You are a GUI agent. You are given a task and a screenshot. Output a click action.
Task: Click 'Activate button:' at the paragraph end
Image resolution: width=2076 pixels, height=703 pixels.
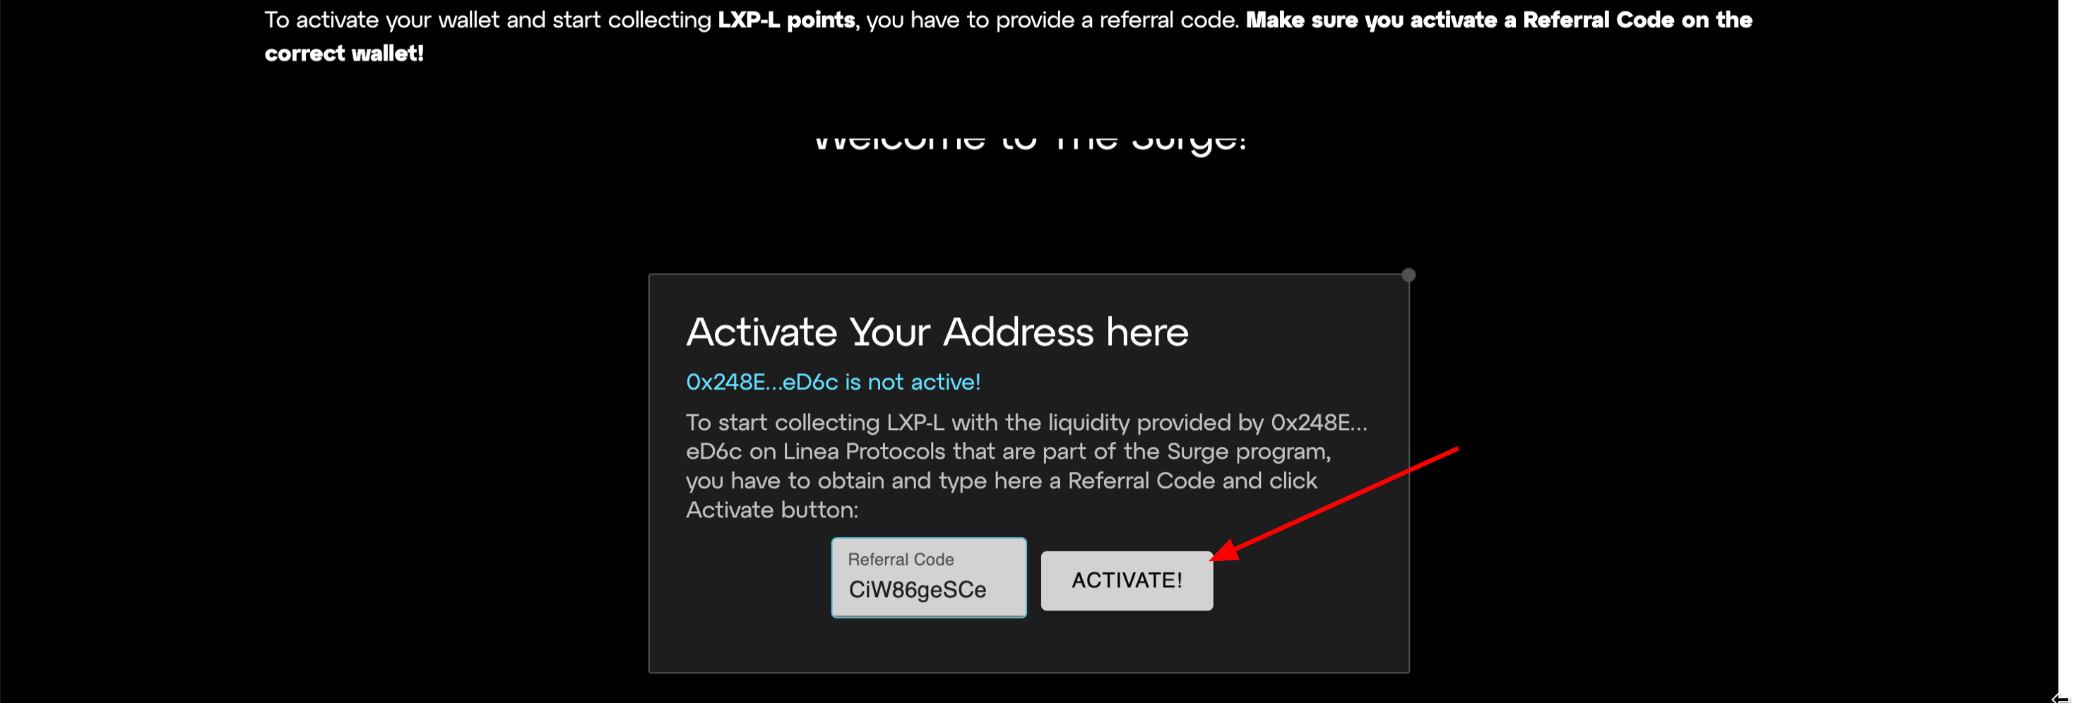tap(772, 510)
